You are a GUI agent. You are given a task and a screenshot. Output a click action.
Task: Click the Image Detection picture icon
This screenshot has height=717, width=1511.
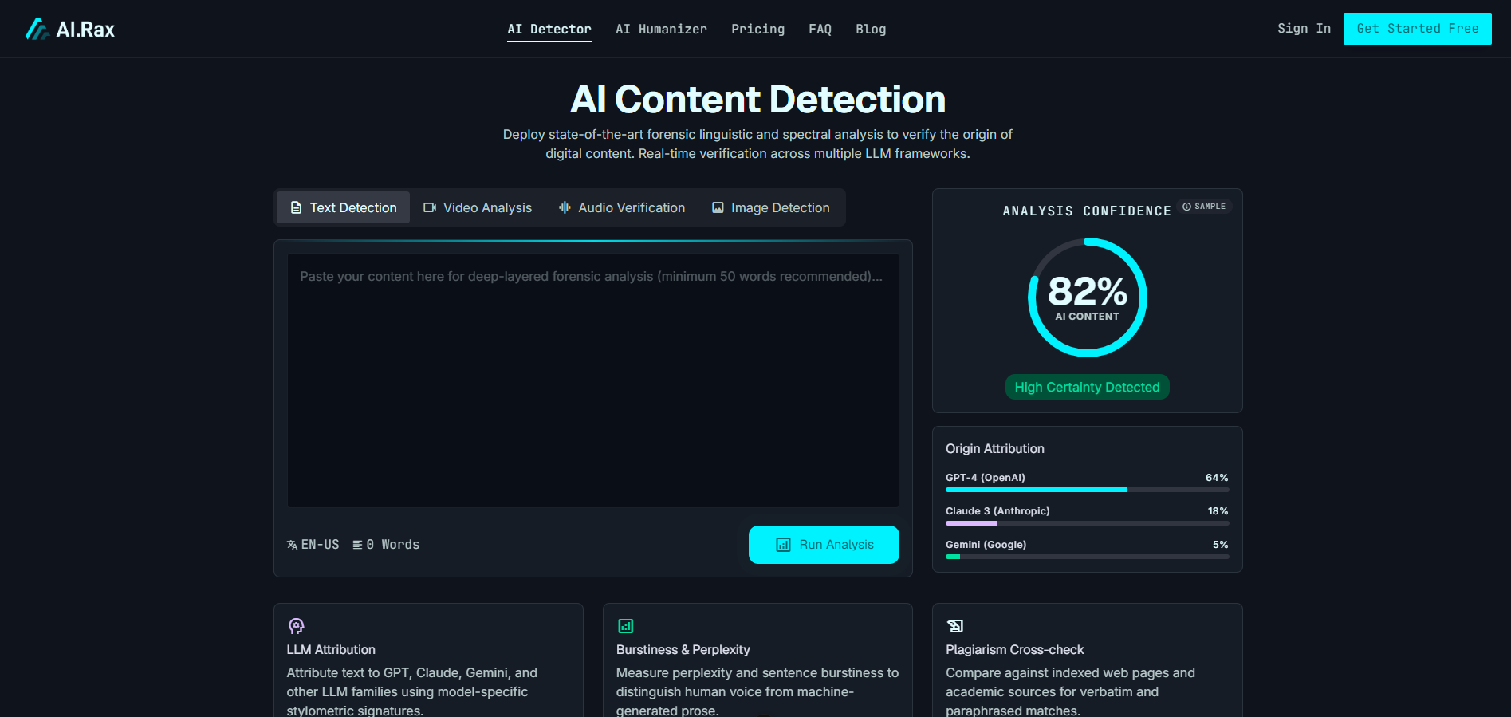click(x=718, y=207)
